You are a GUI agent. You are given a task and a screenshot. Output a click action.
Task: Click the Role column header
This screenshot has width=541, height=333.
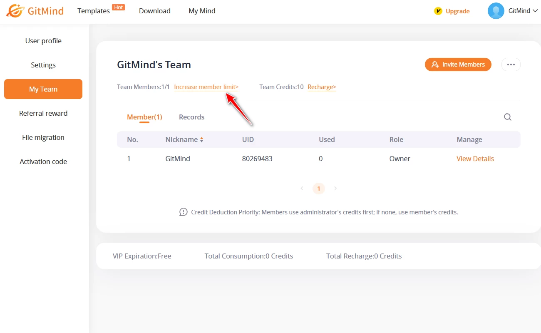pyautogui.click(x=396, y=139)
